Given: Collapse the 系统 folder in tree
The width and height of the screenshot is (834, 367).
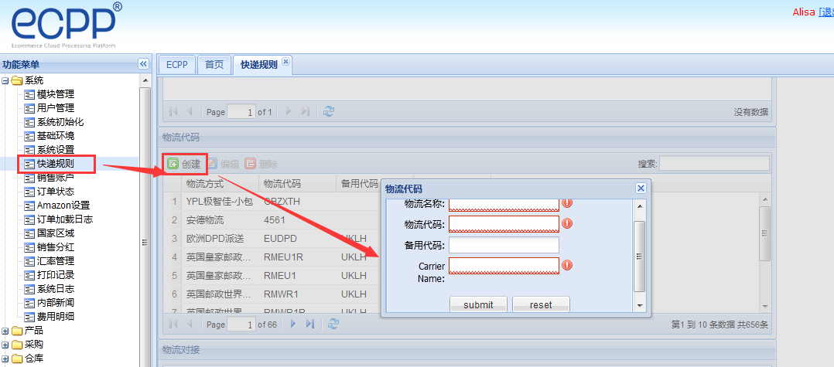Looking at the screenshot, I should (x=5, y=80).
